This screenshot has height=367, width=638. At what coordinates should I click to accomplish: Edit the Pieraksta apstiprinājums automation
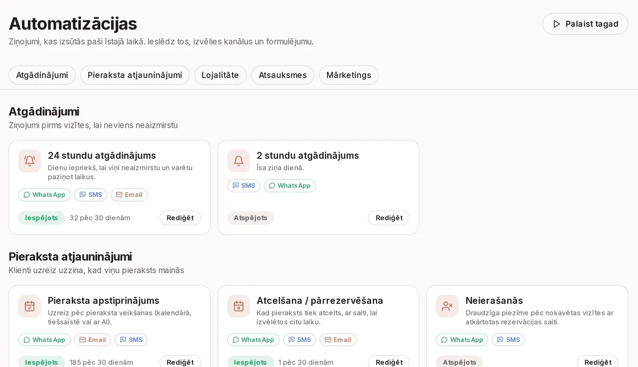[180, 362]
